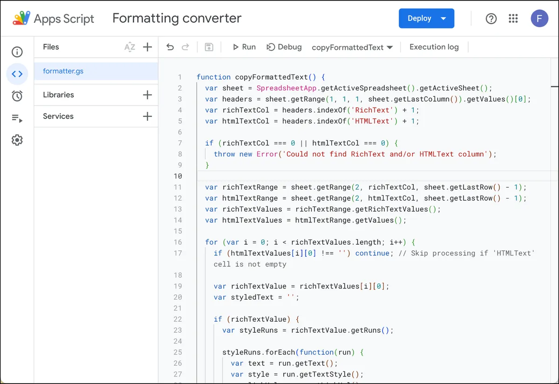Click the Redo arrow icon

[x=185, y=47]
